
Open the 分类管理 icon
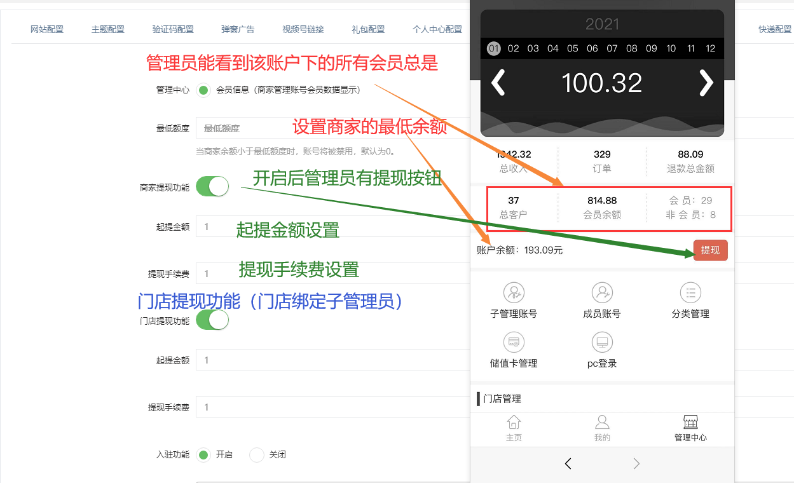690,293
